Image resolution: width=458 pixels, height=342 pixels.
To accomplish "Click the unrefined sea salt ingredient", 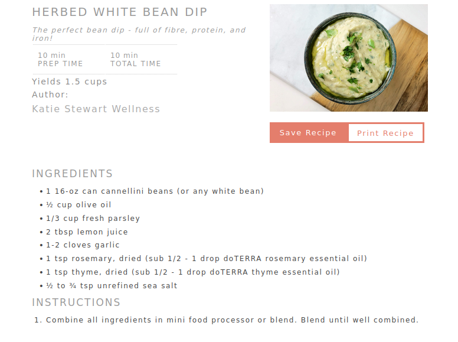I will pyautogui.click(x=112, y=286).
